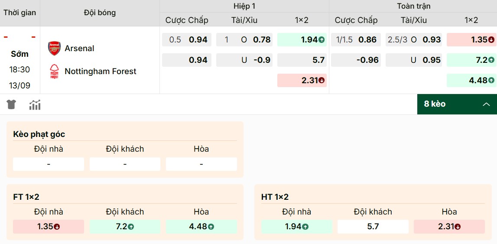Choose first-half Over odds 0.78
This screenshot has width=497, height=244.
click(244, 40)
